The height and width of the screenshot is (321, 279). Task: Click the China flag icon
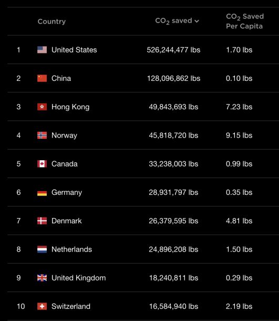[x=42, y=78]
